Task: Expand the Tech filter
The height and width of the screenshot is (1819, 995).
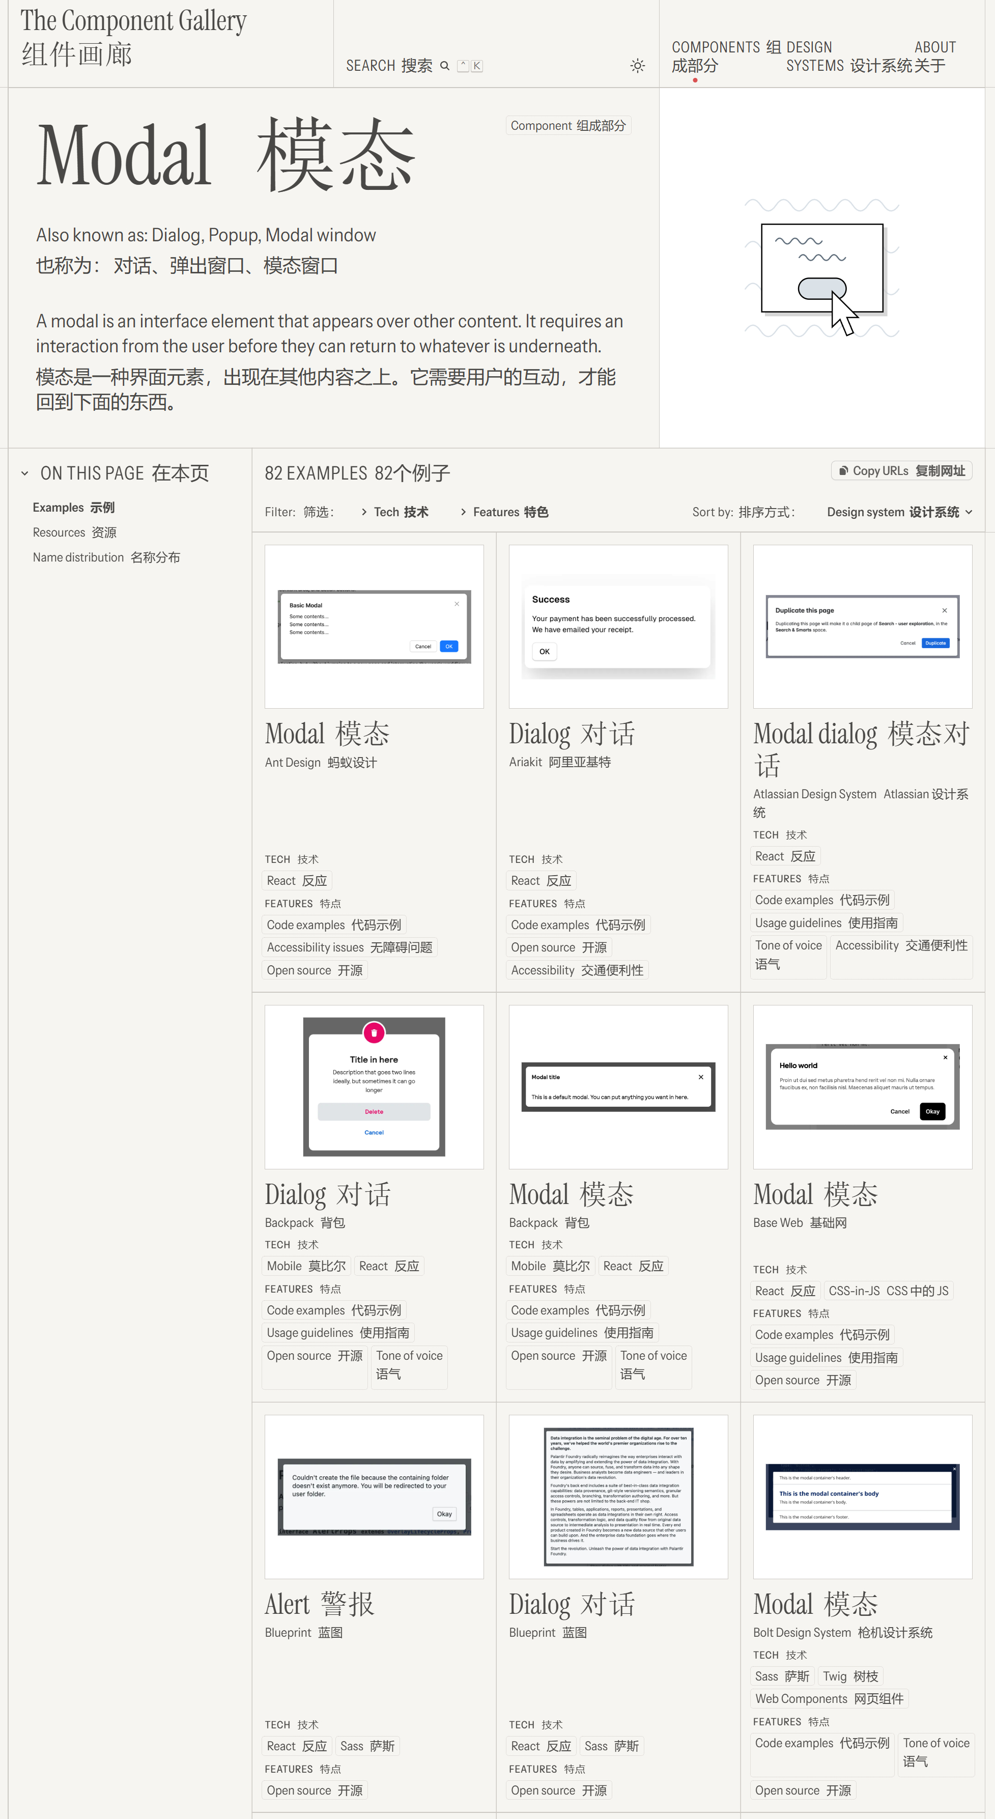Action: 395,512
